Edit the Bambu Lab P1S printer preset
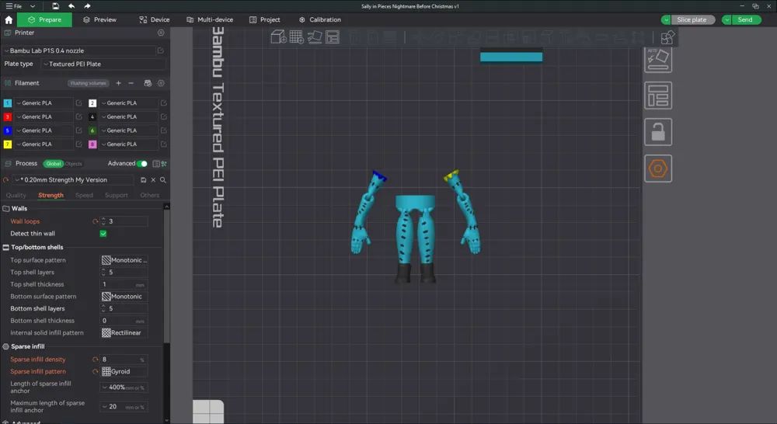 161,50
